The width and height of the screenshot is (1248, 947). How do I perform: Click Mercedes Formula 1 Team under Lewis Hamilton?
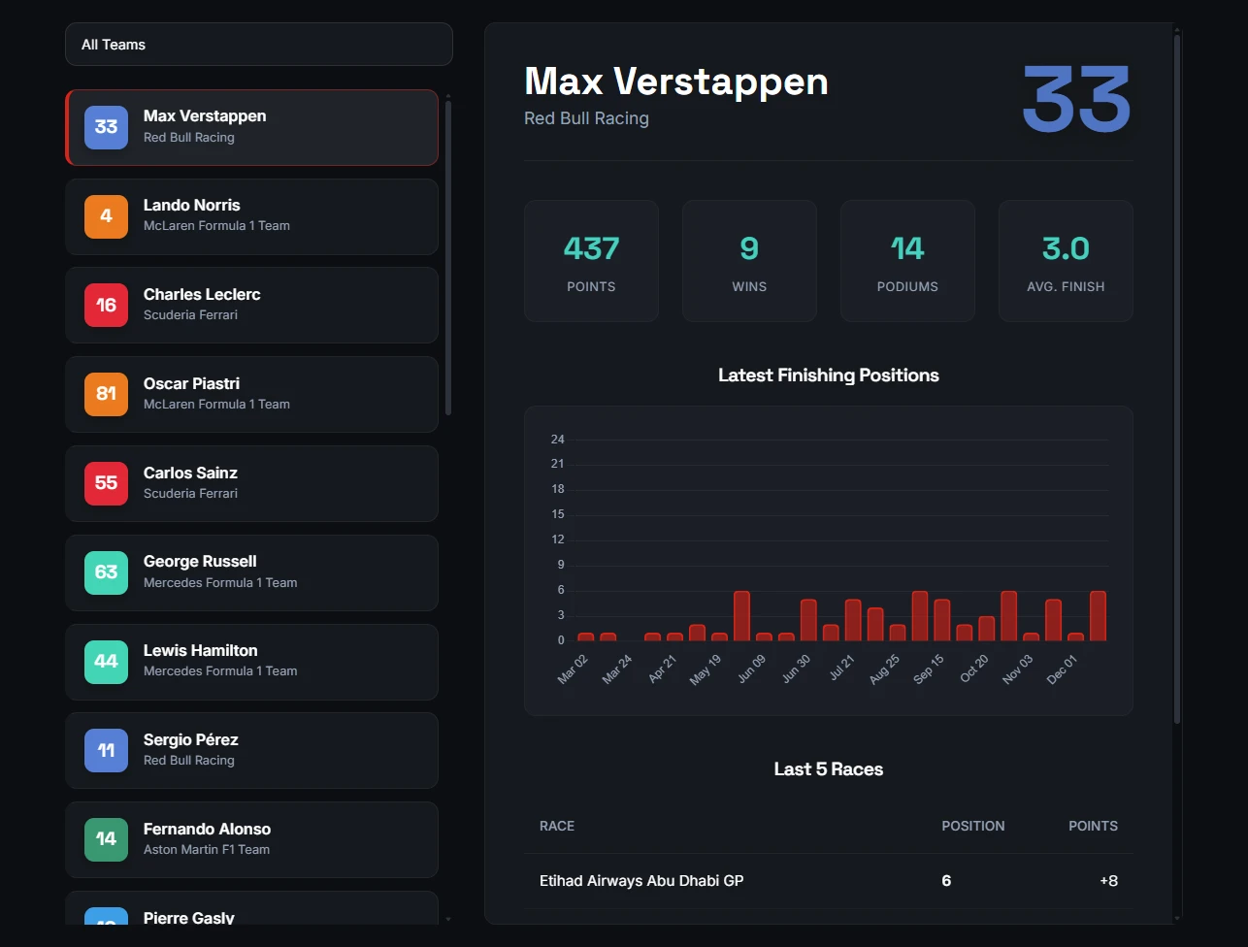(x=220, y=671)
